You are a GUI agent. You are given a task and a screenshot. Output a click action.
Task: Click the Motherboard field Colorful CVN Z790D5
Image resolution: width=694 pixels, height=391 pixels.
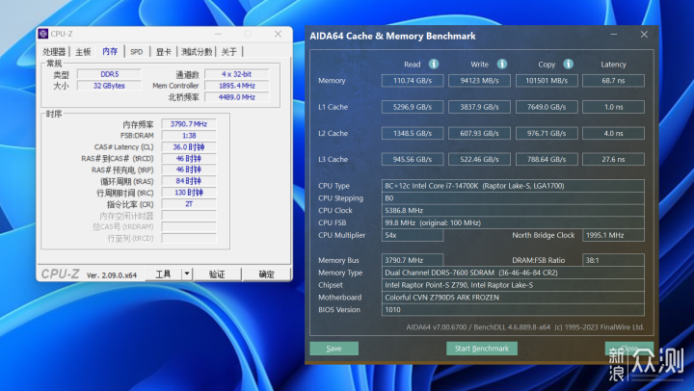(513, 298)
